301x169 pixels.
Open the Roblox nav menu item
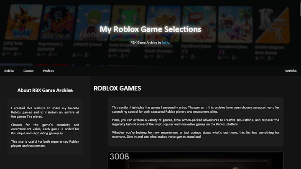click(9, 71)
